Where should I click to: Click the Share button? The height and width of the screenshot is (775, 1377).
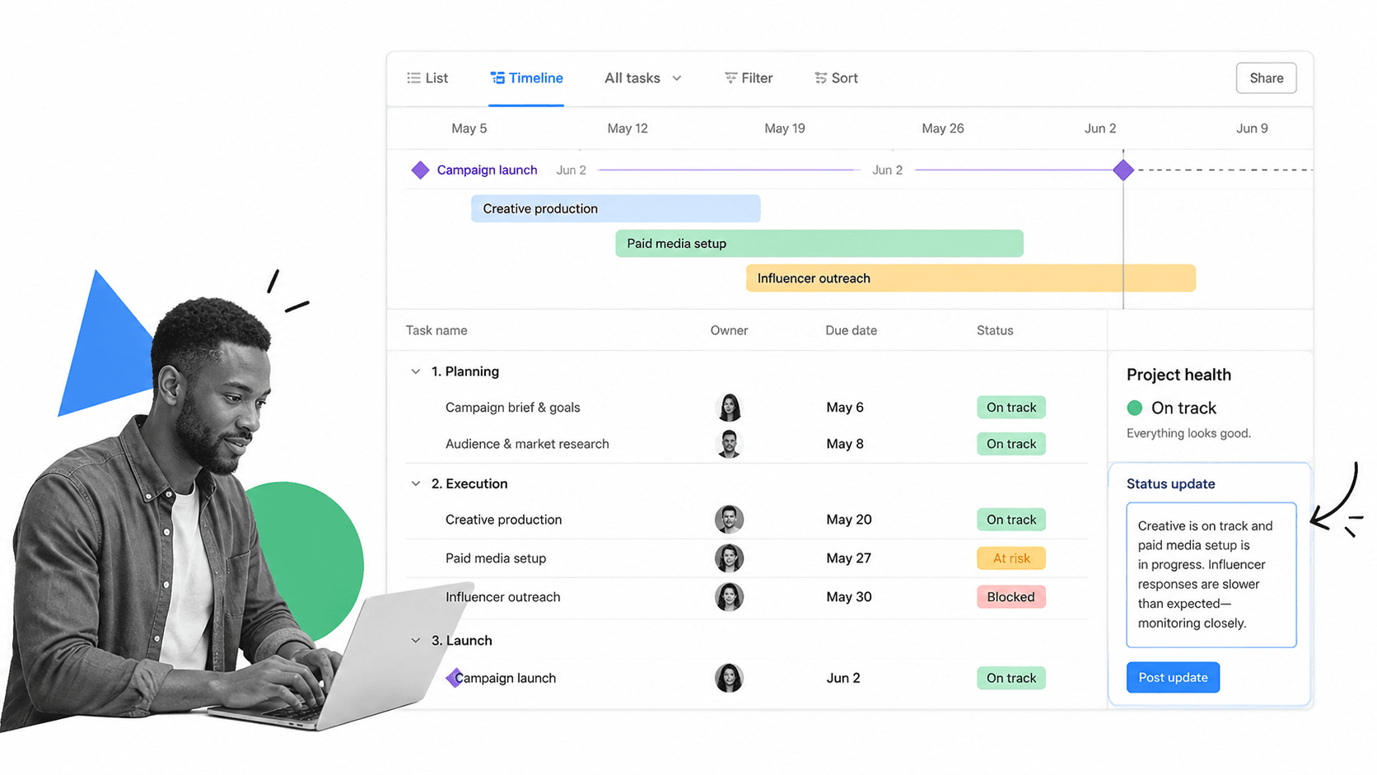tap(1266, 78)
